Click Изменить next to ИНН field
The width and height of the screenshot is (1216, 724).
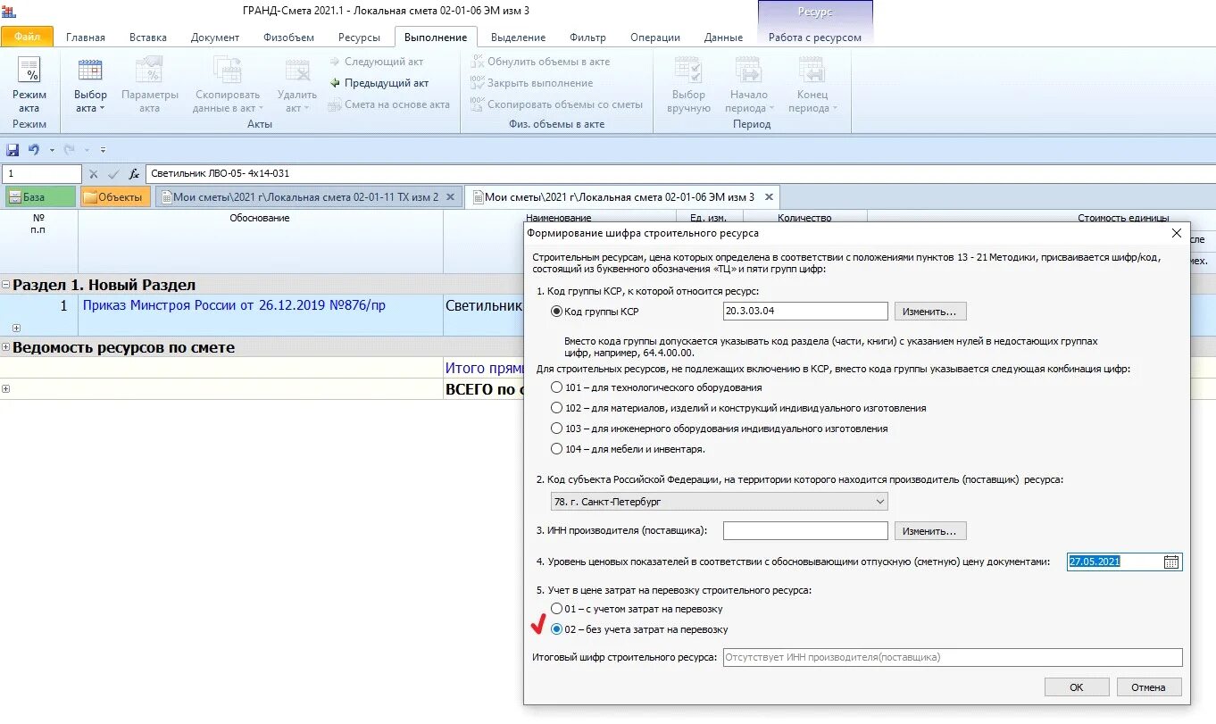[x=930, y=531]
